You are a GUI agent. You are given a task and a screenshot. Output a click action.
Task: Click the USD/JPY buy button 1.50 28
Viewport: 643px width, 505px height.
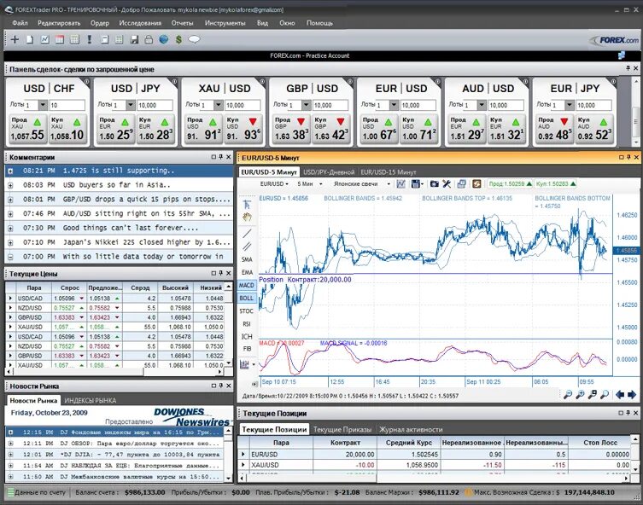(x=155, y=129)
